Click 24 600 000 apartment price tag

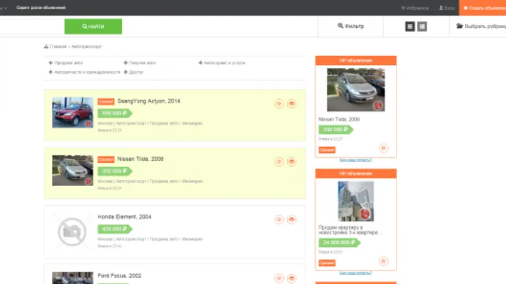point(340,242)
